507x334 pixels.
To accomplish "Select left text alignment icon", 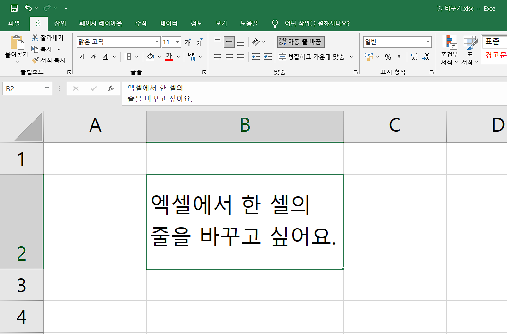I will point(217,57).
